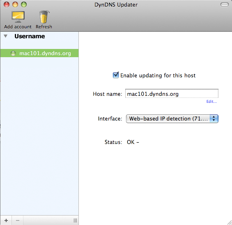The image size is (232, 225).
Task: Click the minus button to remove entry
Action: 18,220
